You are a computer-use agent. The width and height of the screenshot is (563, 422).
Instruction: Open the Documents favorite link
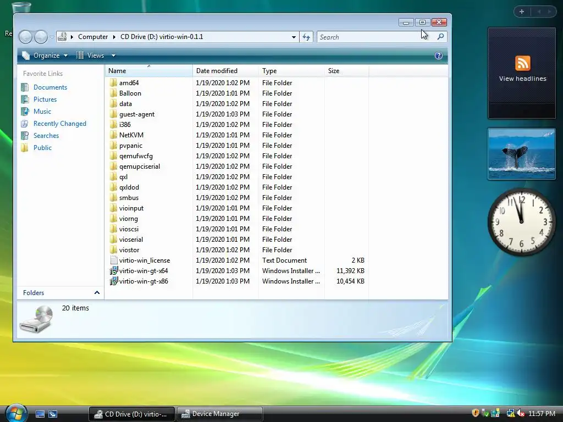coord(50,87)
